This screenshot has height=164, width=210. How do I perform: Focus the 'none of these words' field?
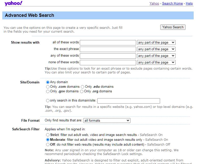tap(108, 62)
